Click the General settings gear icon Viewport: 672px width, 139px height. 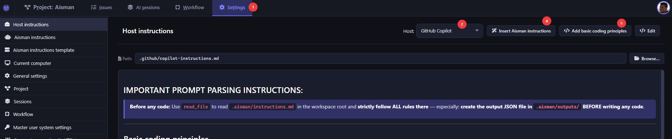[x=7, y=76]
